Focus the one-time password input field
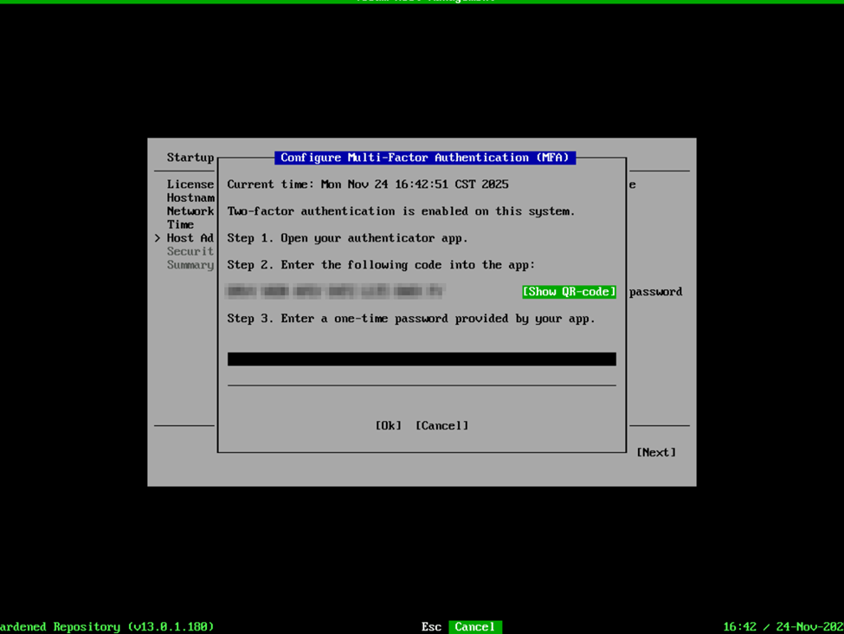The height and width of the screenshot is (634, 844). click(x=422, y=359)
